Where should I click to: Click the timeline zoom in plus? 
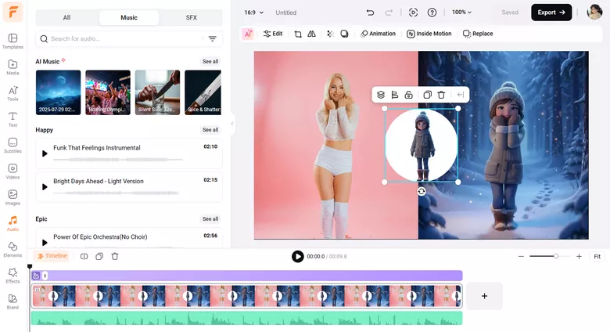[579, 256]
